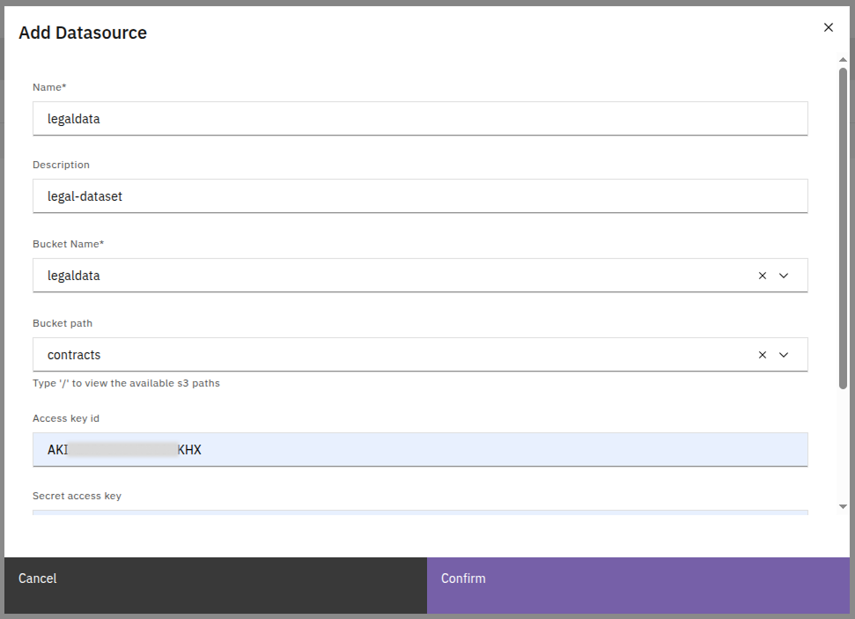The width and height of the screenshot is (855, 619).
Task: Expand the Bucket Name dropdown chevron
Action: [784, 276]
